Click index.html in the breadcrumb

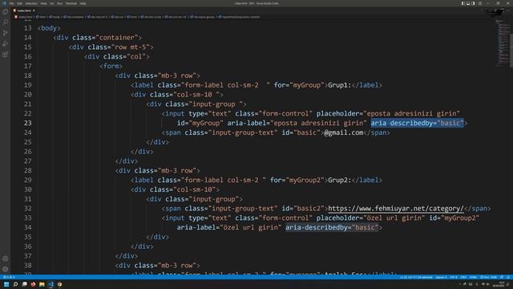pyautogui.click(x=25, y=17)
